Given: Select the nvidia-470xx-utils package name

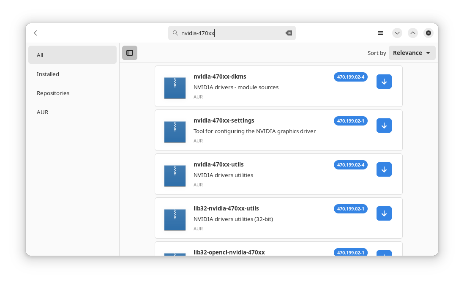Looking at the screenshot, I should pyautogui.click(x=218, y=164).
